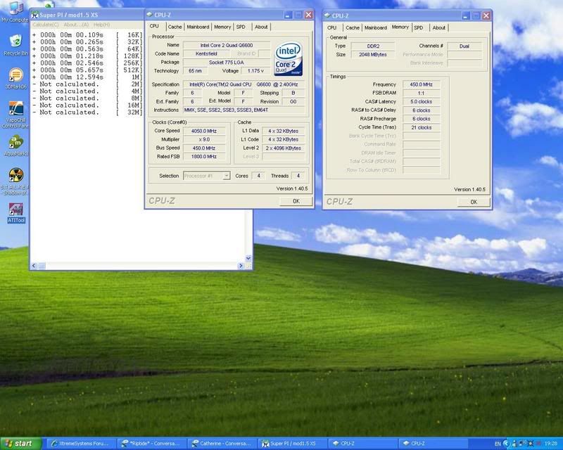Click the Level 2 cache value '2 x 4096 KBytes'

tap(284, 148)
